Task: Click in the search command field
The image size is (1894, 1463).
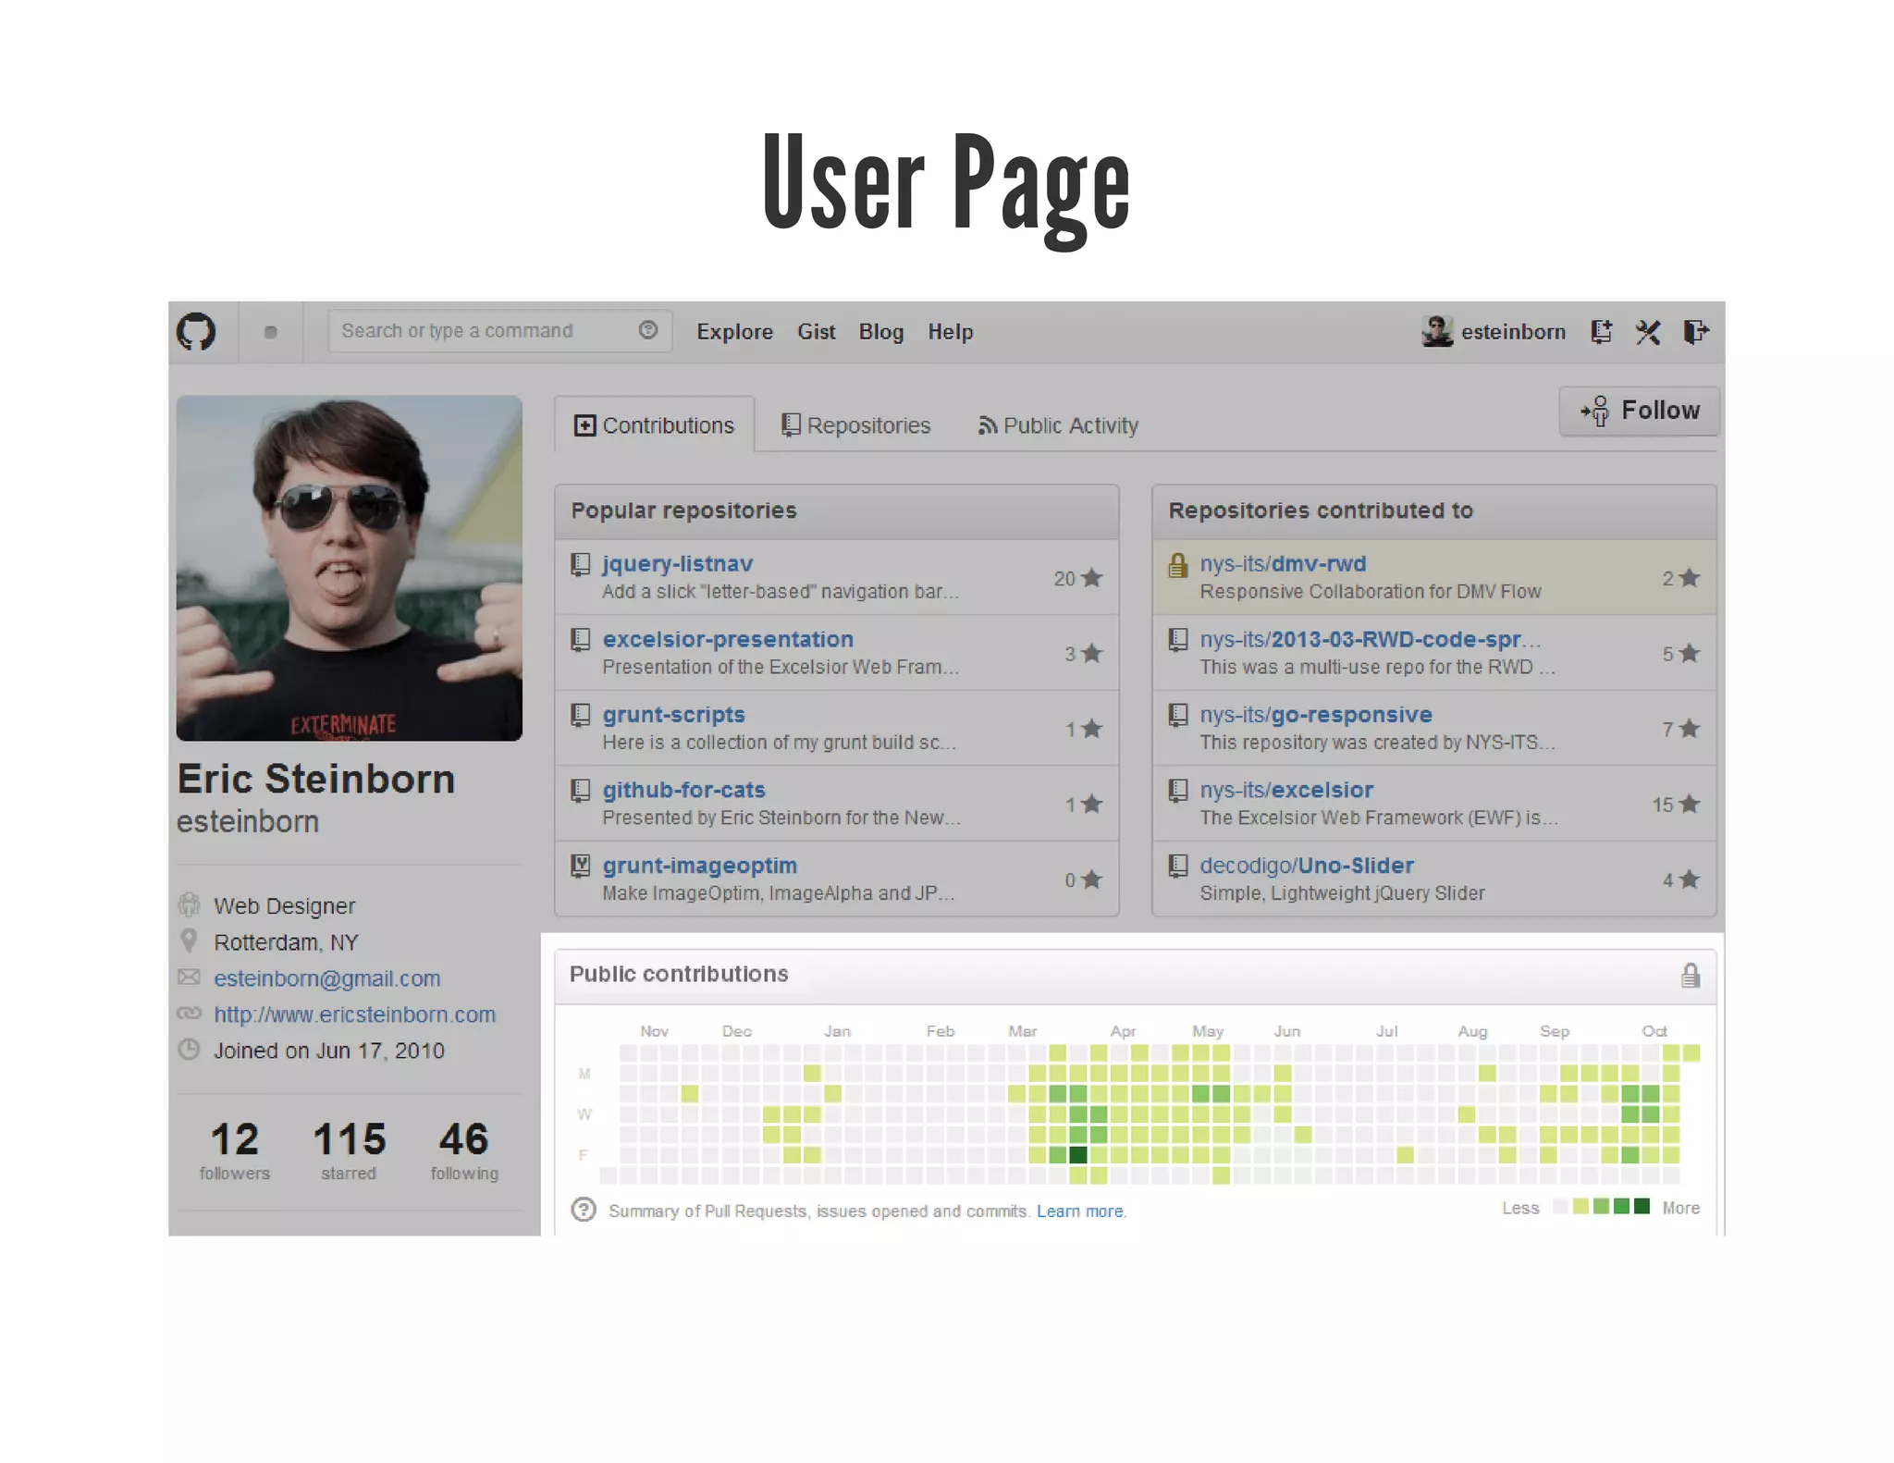Action: click(x=481, y=331)
